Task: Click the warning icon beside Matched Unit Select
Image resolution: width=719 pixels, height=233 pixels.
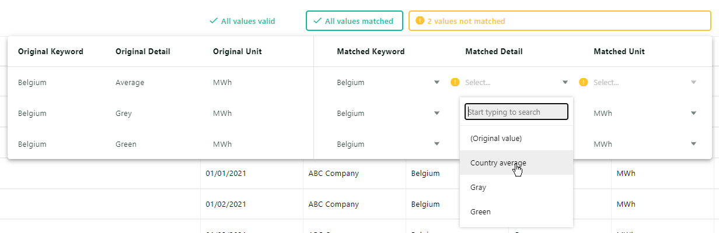Action: [x=583, y=83]
